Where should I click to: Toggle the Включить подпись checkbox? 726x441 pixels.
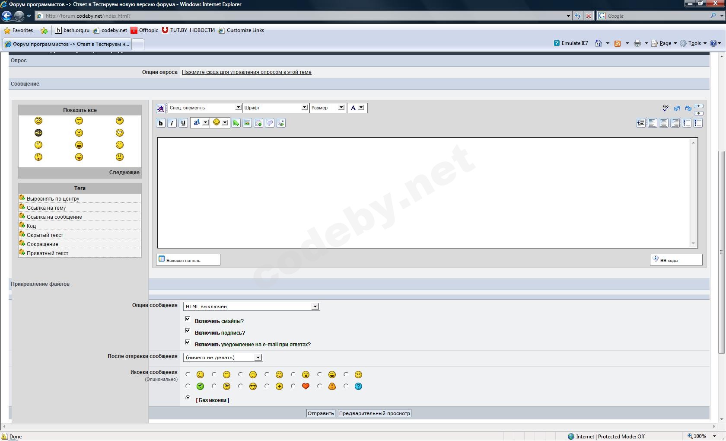(188, 330)
